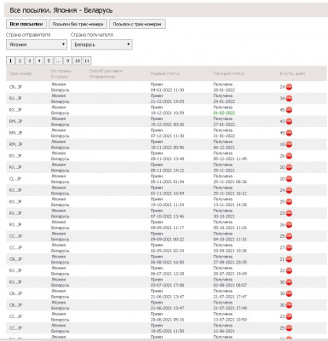Click the red stop icon in the 07-12-2021 11:30 row
Screen dimensions: 328x341
point(289,133)
